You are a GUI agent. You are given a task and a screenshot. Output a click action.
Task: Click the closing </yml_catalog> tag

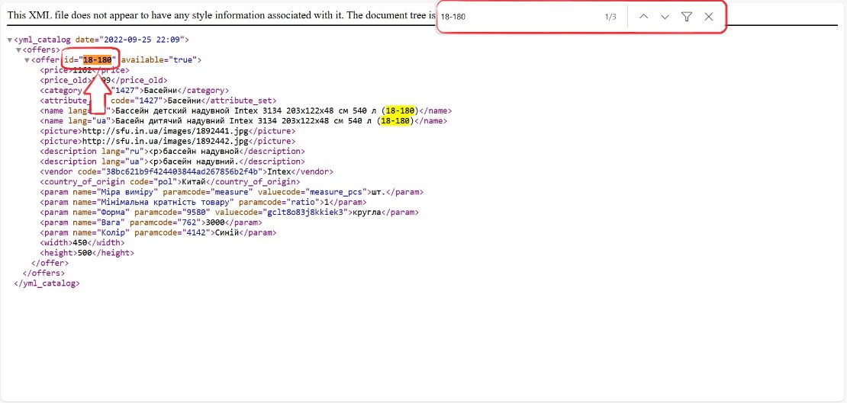tap(47, 283)
